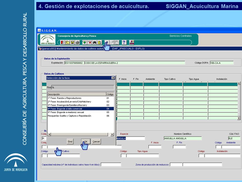Select '1° Fase: Puesta o Reproductores' row

click(81, 98)
